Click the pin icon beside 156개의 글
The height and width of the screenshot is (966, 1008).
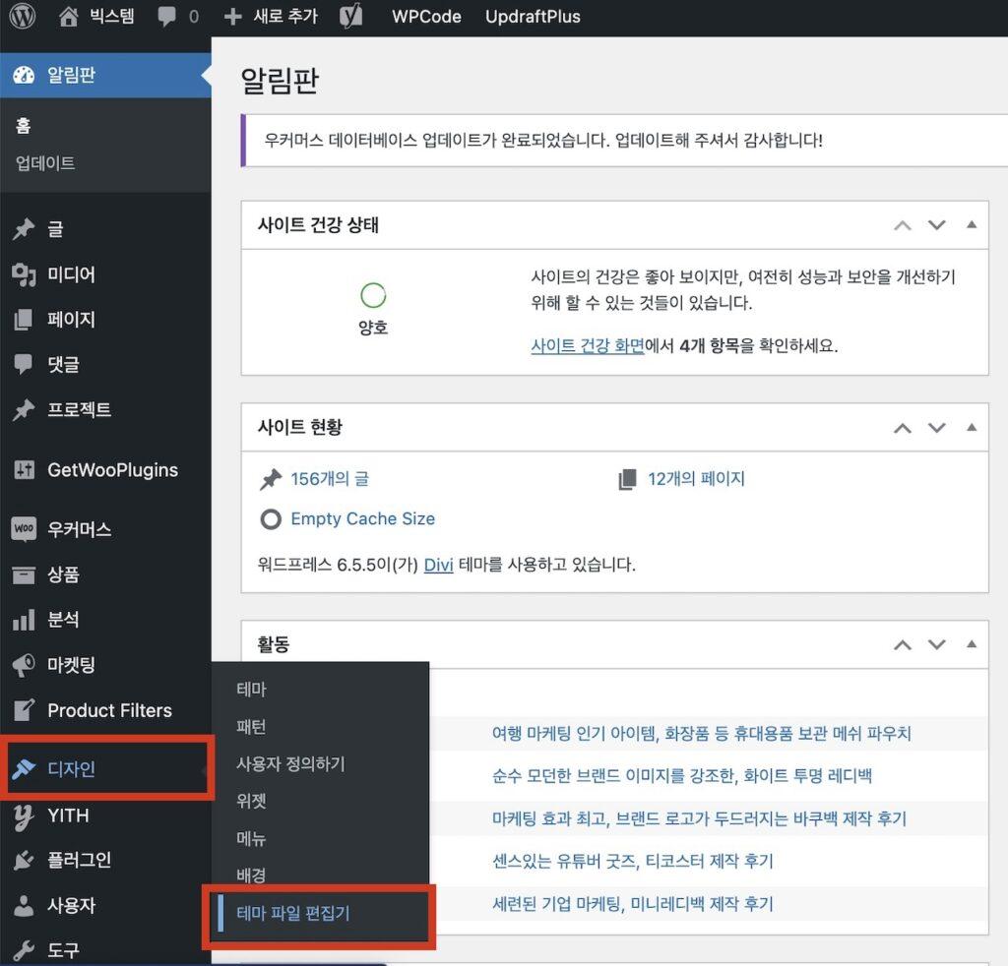(271, 479)
